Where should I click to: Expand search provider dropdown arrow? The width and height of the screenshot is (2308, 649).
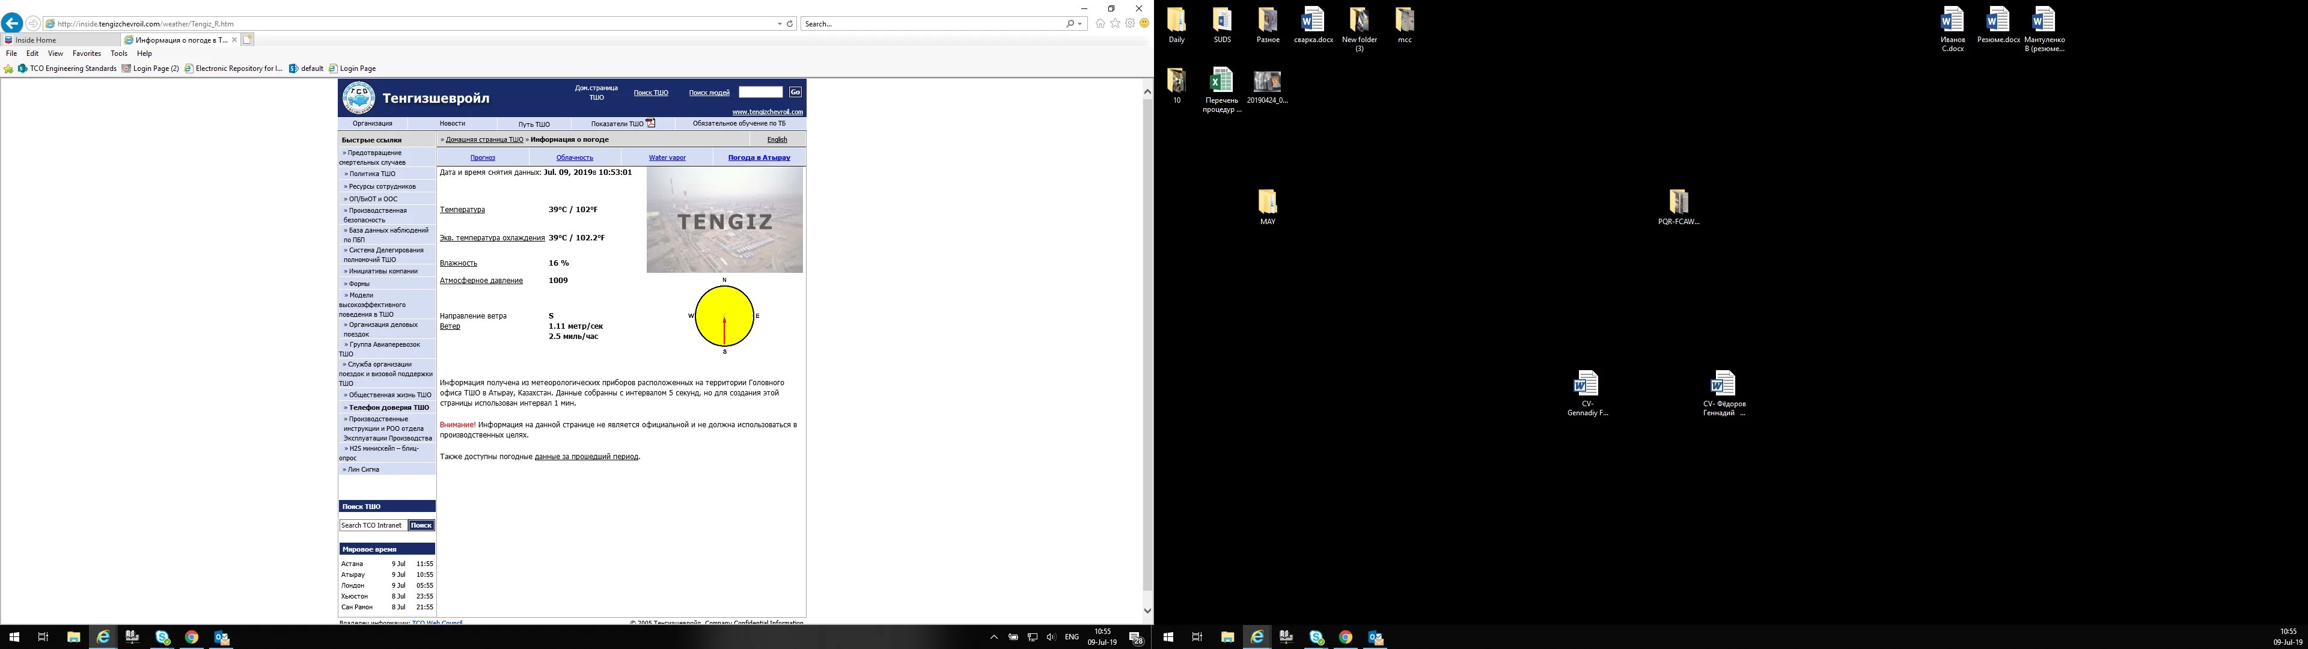1081,24
